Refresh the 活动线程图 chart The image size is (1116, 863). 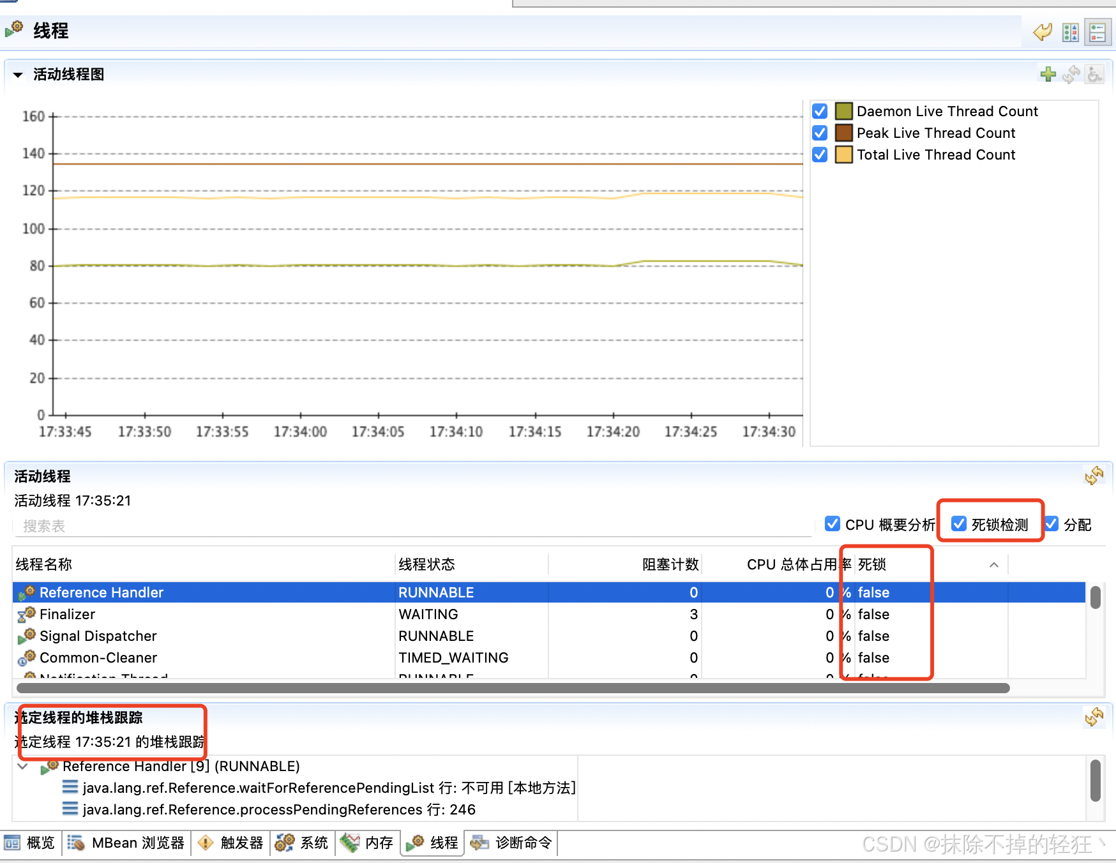(x=1071, y=74)
